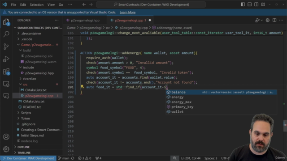Open the editor settings gear icon
The width and height of the screenshot is (287, 161).
[x=268, y=20]
